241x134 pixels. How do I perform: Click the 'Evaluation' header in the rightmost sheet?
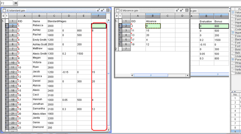point(207,21)
